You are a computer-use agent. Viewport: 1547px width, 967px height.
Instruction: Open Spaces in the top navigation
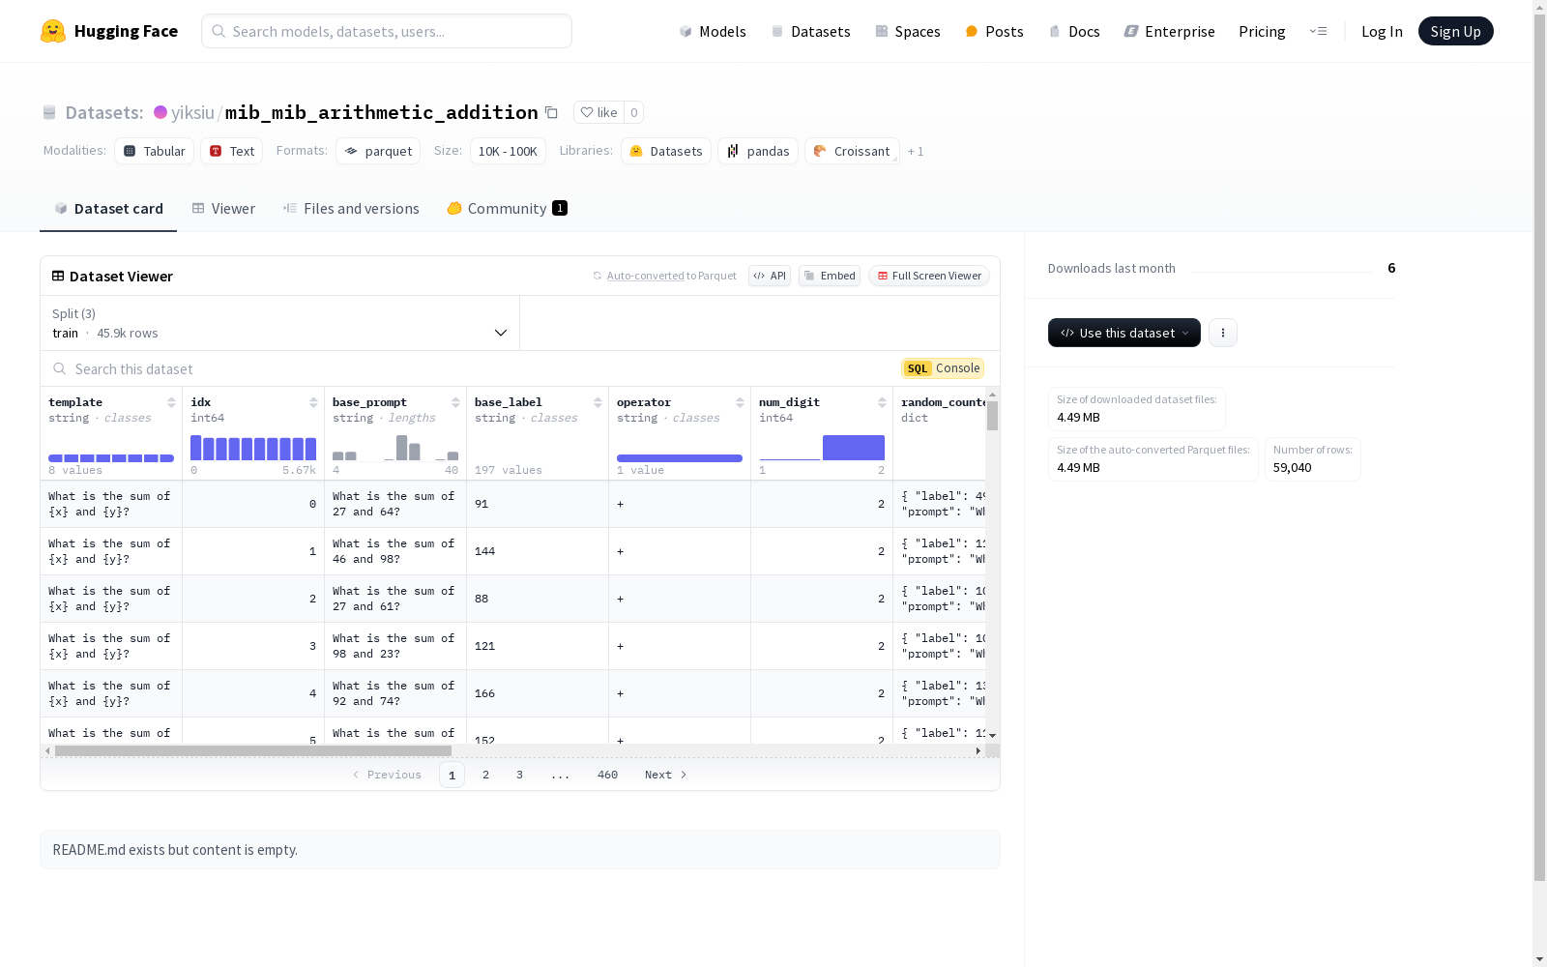(908, 31)
